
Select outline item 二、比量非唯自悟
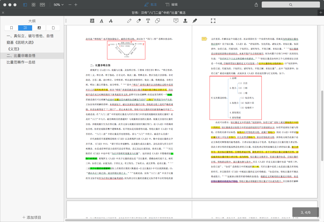pos(32,56)
